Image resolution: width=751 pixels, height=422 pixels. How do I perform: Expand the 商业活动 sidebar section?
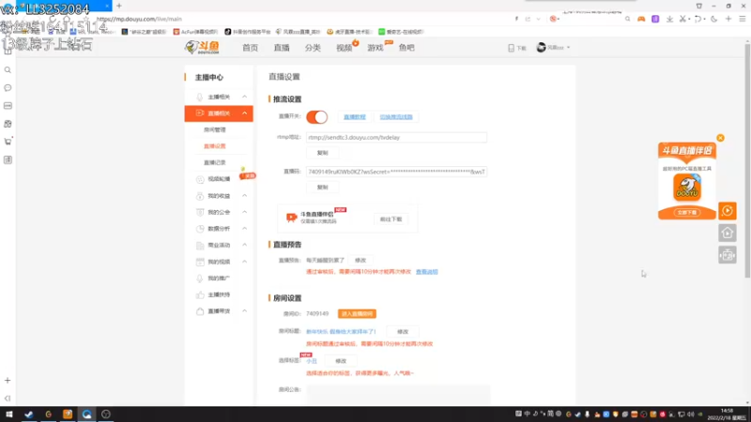[x=244, y=245]
